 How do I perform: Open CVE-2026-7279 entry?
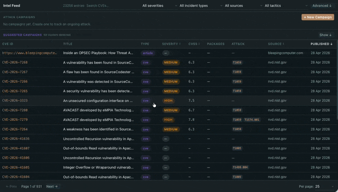click(x=15, y=120)
